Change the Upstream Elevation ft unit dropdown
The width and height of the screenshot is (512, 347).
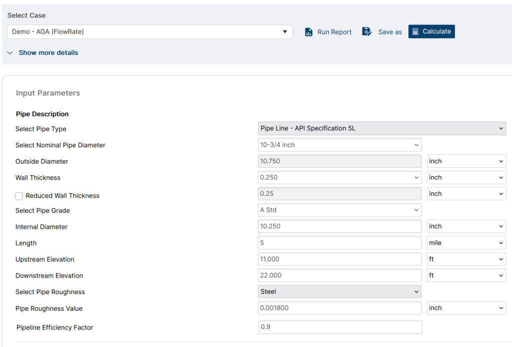click(x=466, y=259)
